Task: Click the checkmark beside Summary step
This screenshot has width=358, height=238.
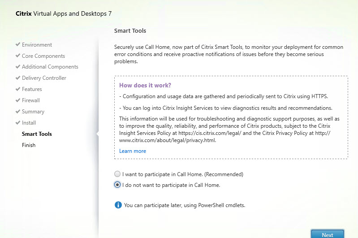Action: pyautogui.click(x=17, y=112)
